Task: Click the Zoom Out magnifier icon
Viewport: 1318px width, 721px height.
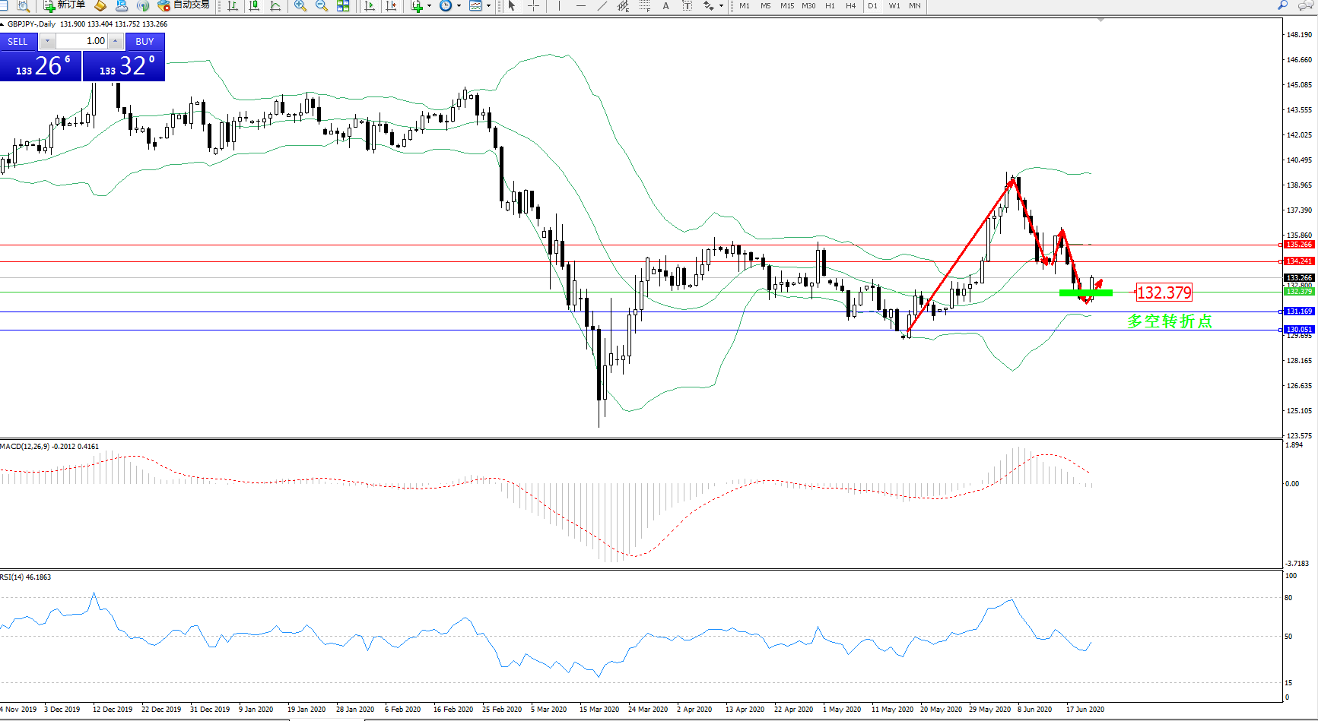Action: [x=322, y=5]
